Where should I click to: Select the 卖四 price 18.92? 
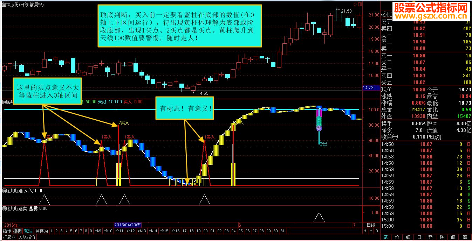click(x=419, y=28)
